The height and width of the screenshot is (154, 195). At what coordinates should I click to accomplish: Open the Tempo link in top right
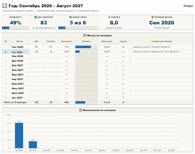pos(188,6)
